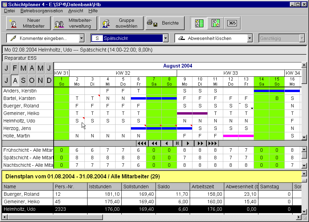Viewport: 309px width, 222px height.
Task: Open Mitarbeiterverwaltung
Action: point(75,23)
